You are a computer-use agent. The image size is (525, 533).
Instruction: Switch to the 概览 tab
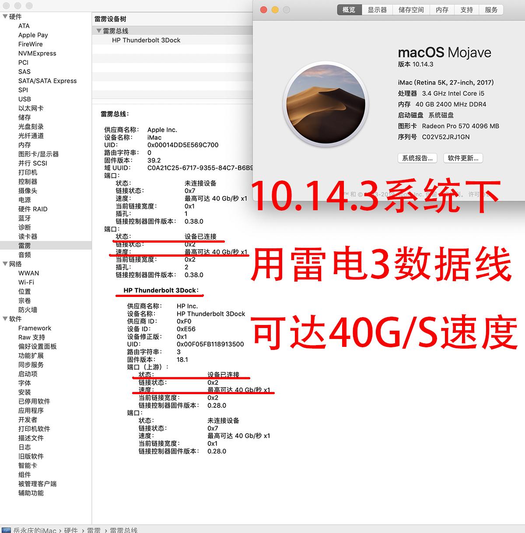(x=349, y=10)
